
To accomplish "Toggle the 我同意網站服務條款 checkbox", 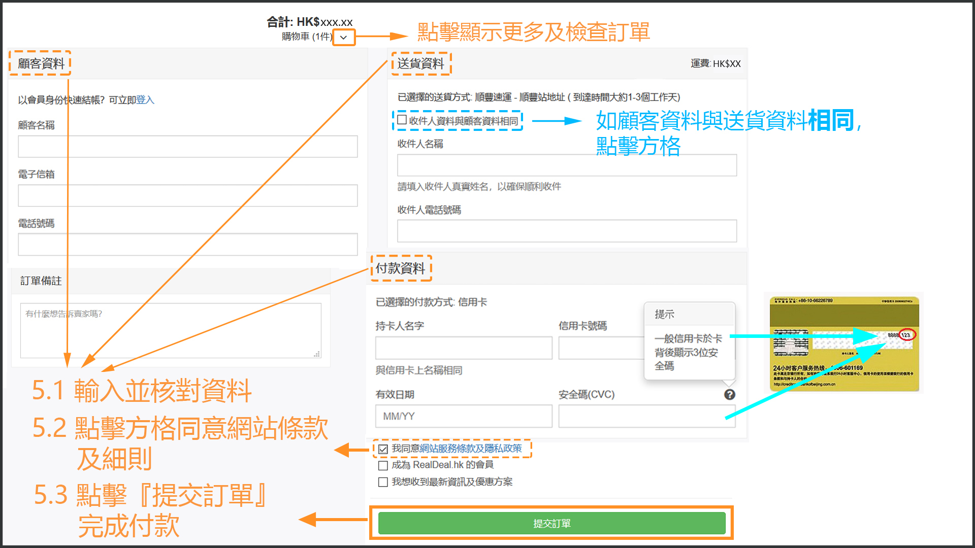I will [x=383, y=449].
